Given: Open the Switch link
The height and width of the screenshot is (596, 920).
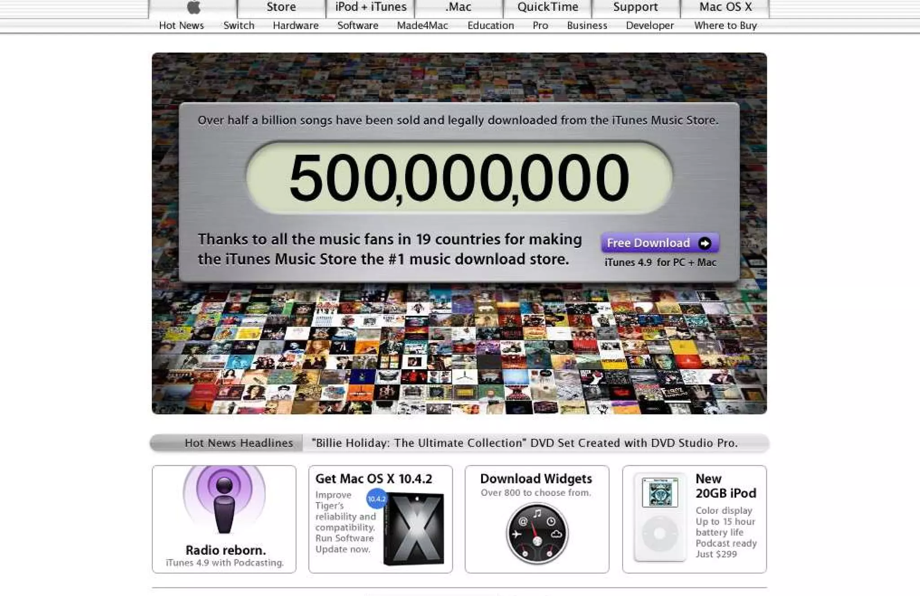Looking at the screenshot, I should [x=239, y=26].
